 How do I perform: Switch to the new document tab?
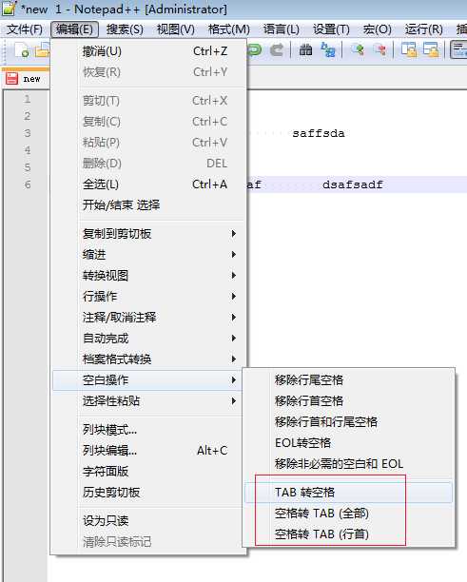pyautogui.click(x=26, y=78)
